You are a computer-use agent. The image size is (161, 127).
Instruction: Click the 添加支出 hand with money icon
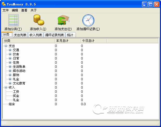pyautogui.click(x=63, y=20)
